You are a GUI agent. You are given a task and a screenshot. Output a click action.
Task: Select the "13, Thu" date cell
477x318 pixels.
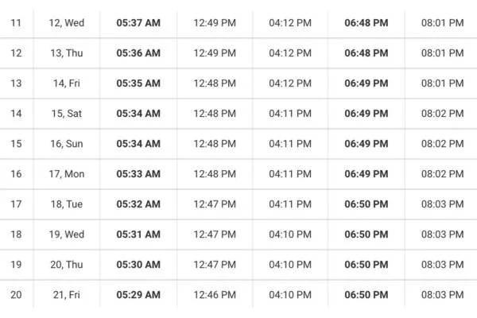click(x=67, y=53)
